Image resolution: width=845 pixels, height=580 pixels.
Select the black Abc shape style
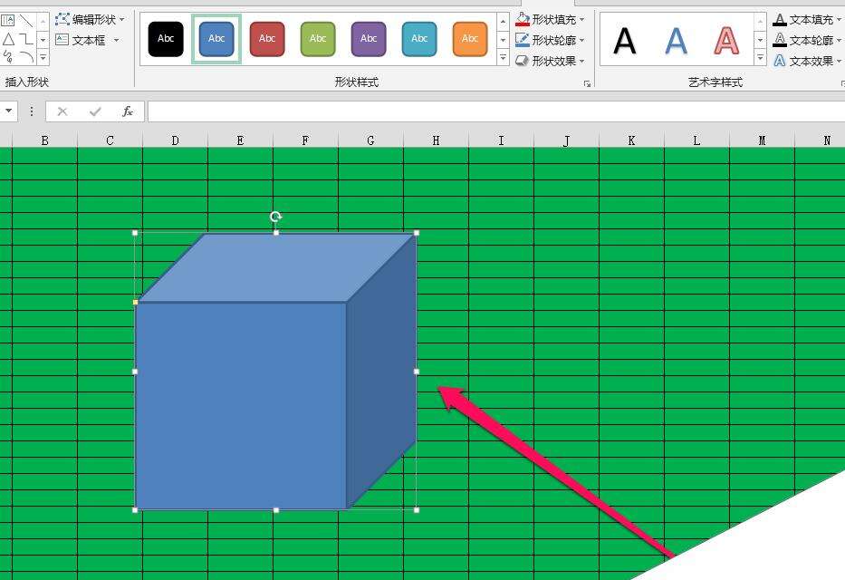[x=166, y=39]
